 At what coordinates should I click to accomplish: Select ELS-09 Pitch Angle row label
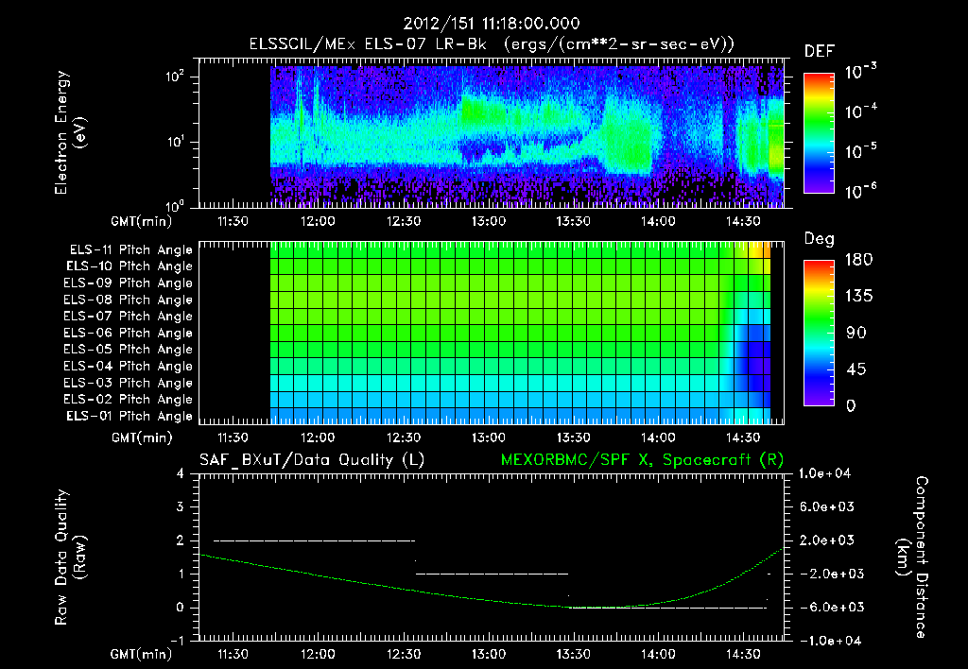(128, 283)
